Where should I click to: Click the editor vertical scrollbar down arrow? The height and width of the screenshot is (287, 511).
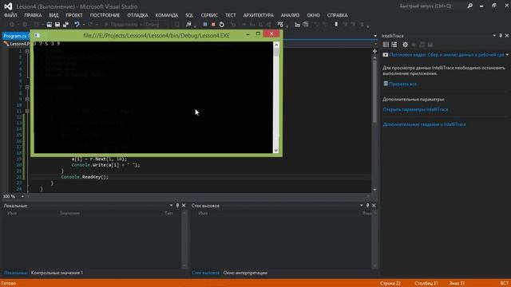point(374,190)
